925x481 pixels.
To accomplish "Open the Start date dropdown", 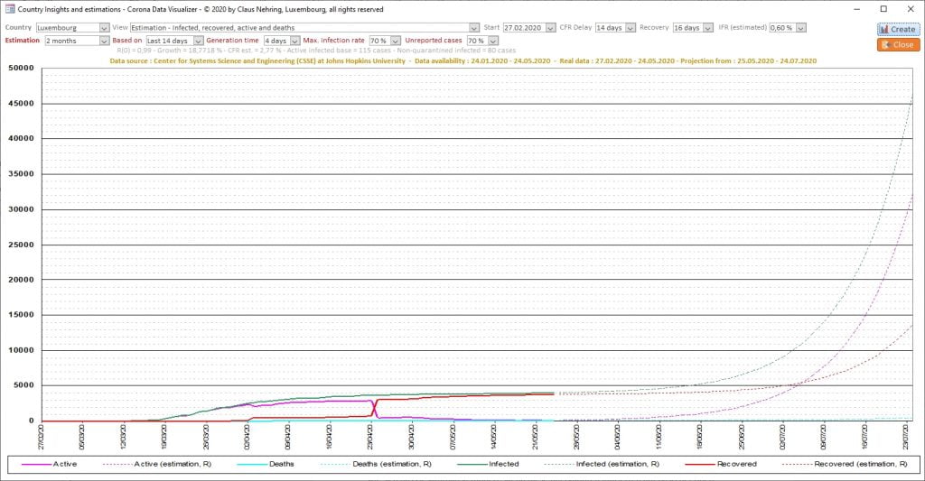I will tap(548, 28).
